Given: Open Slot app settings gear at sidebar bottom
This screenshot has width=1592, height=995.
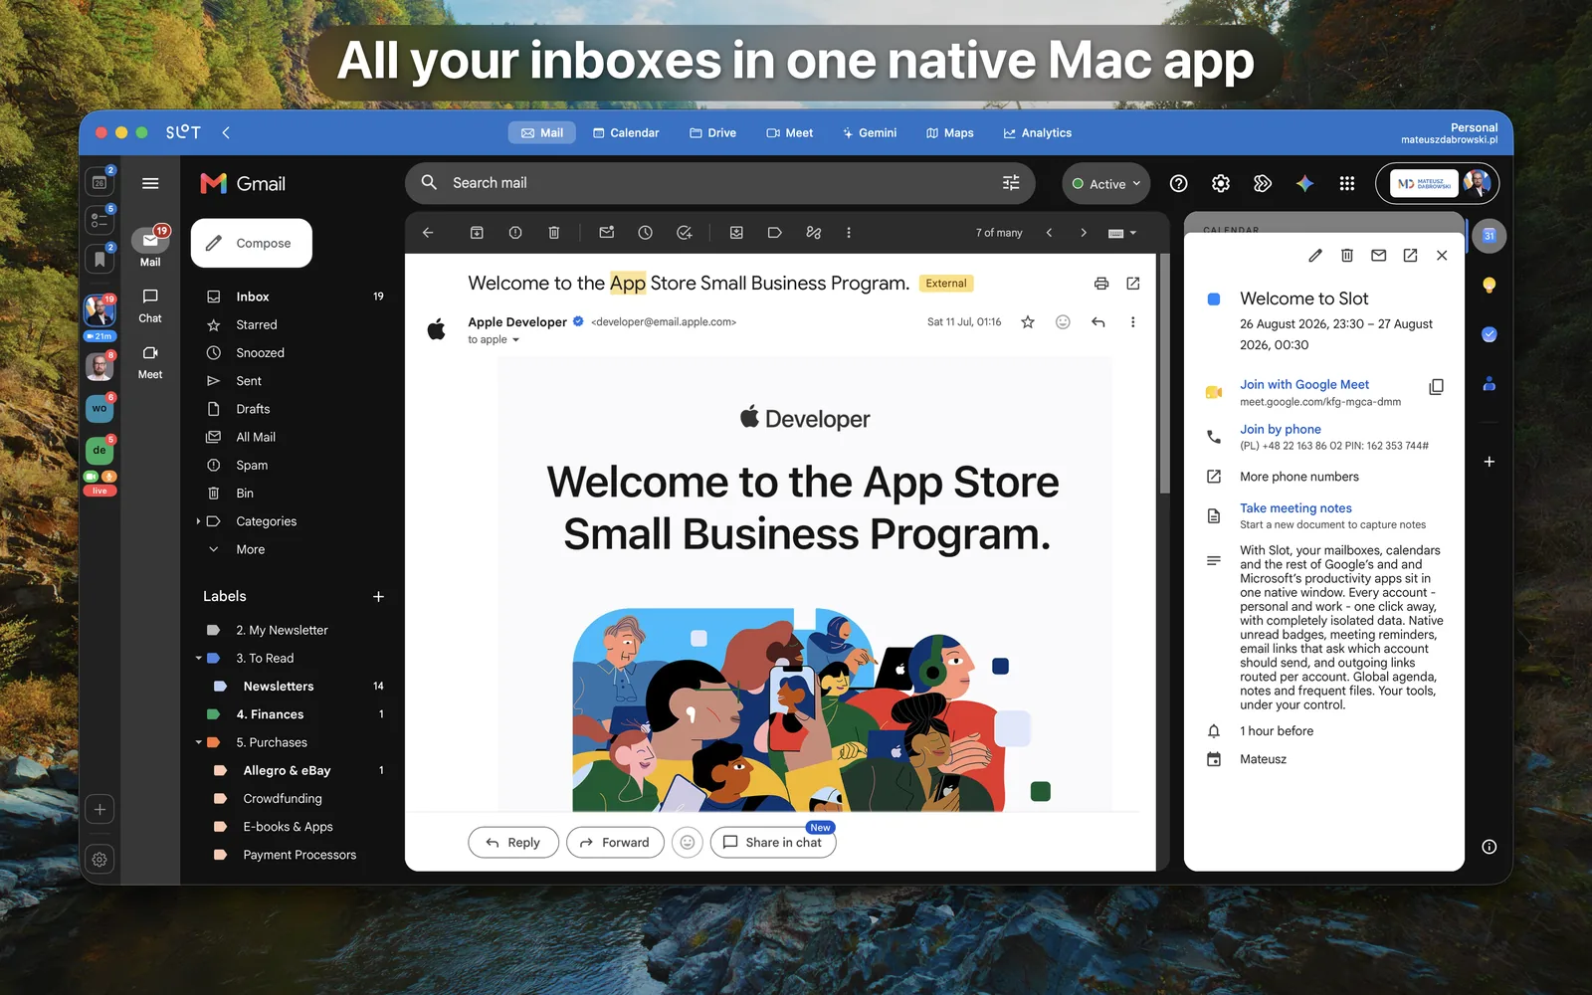Looking at the screenshot, I should [99, 860].
